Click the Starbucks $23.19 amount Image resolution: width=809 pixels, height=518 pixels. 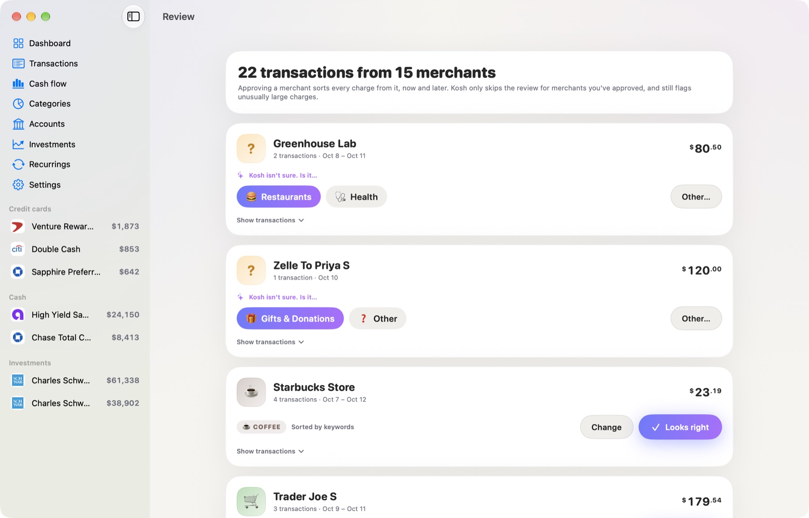coord(706,392)
